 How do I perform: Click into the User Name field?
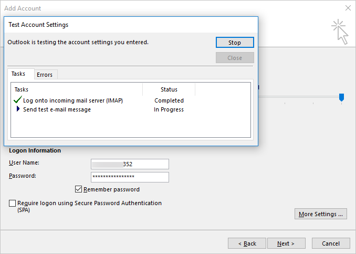point(130,164)
